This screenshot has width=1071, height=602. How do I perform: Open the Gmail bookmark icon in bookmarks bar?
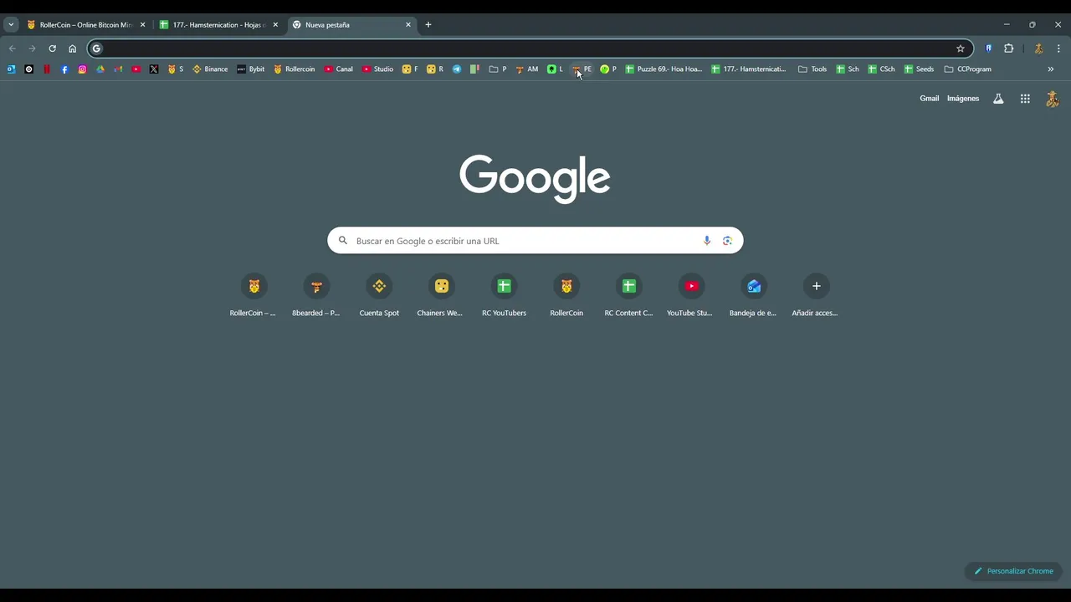(118, 69)
